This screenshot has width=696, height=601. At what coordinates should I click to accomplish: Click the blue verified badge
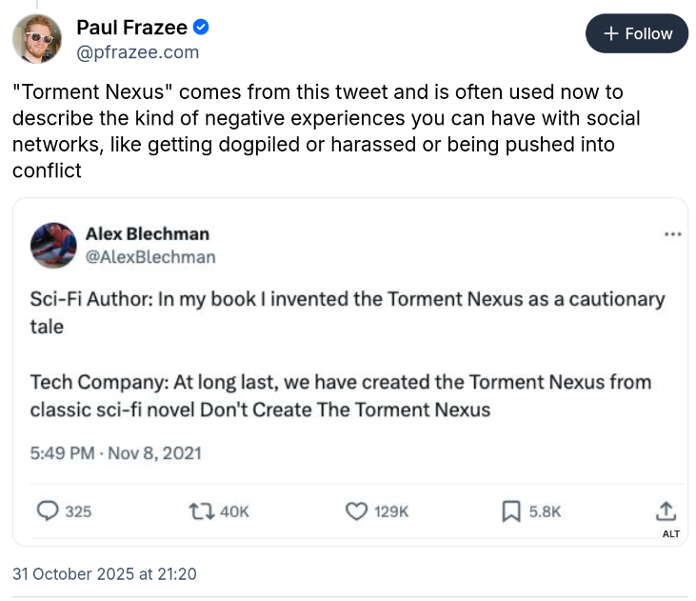pos(202,28)
